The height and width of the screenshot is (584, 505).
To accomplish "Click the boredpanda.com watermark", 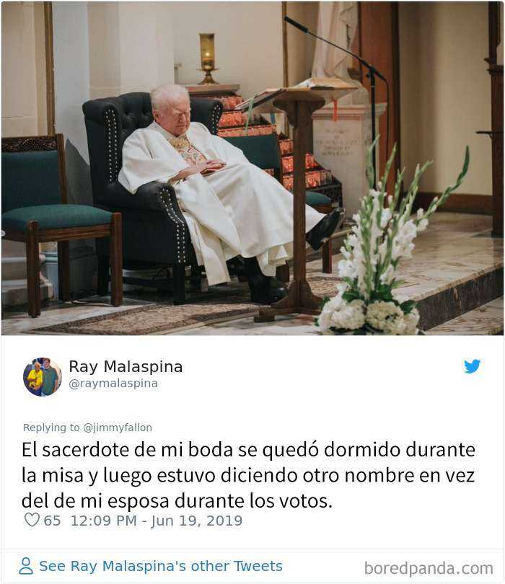I will click(429, 569).
